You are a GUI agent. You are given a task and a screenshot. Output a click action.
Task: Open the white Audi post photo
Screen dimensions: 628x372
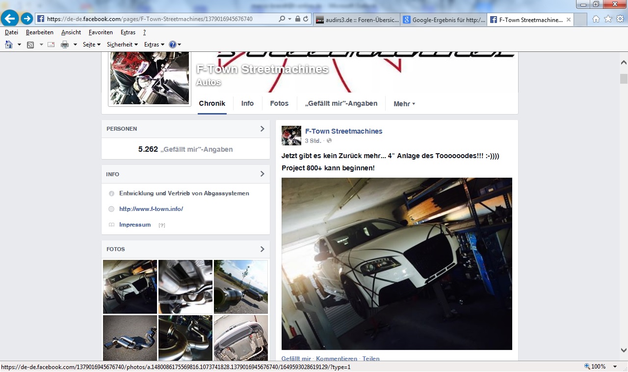(x=396, y=263)
